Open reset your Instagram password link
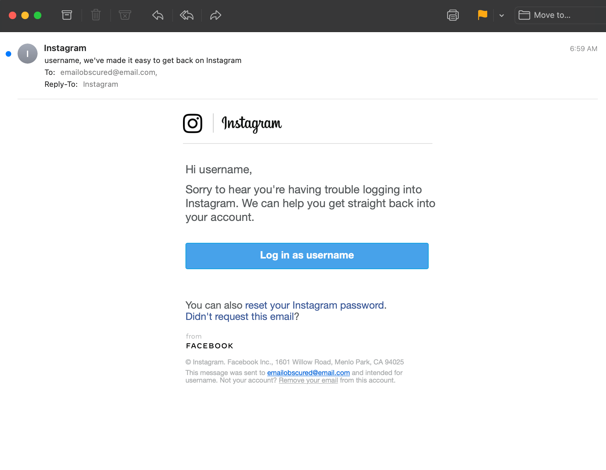This screenshot has width=606, height=470. (x=315, y=305)
